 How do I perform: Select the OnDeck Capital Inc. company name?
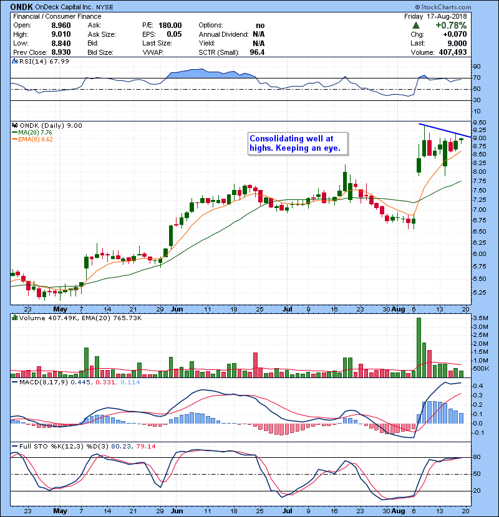pyautogui.click(x=64, y=7)
